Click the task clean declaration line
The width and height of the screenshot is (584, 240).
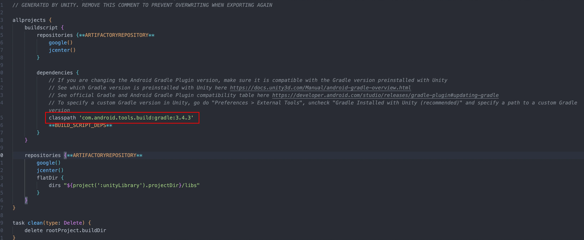[x=52, y=223]
